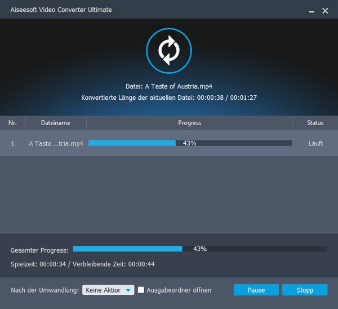Close the Aiseesoft converter window
This screenshot has width=338, height=309.
point(325,11)
